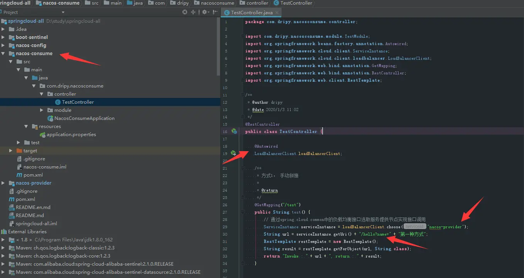Select README.en.md in the tree
The image size is (524, 278).
tap(33, 207)
